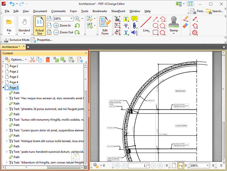Toggle the Actual Size view
227x171 pixels.
(x=40, y=26)
